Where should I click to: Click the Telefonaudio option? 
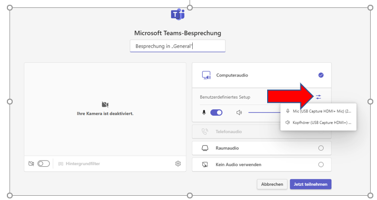click(261, 131)
